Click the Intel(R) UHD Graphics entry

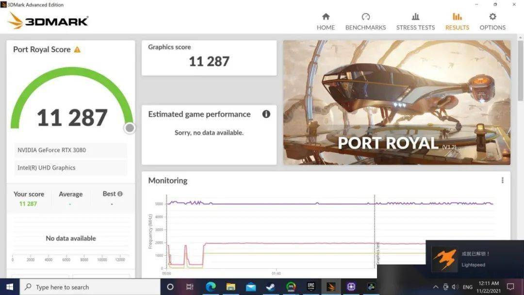pos(70,168)
